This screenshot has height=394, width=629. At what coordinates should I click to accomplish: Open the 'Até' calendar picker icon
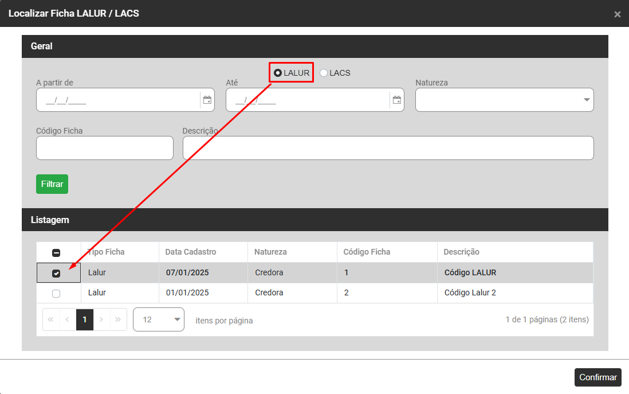click(396, 100)
